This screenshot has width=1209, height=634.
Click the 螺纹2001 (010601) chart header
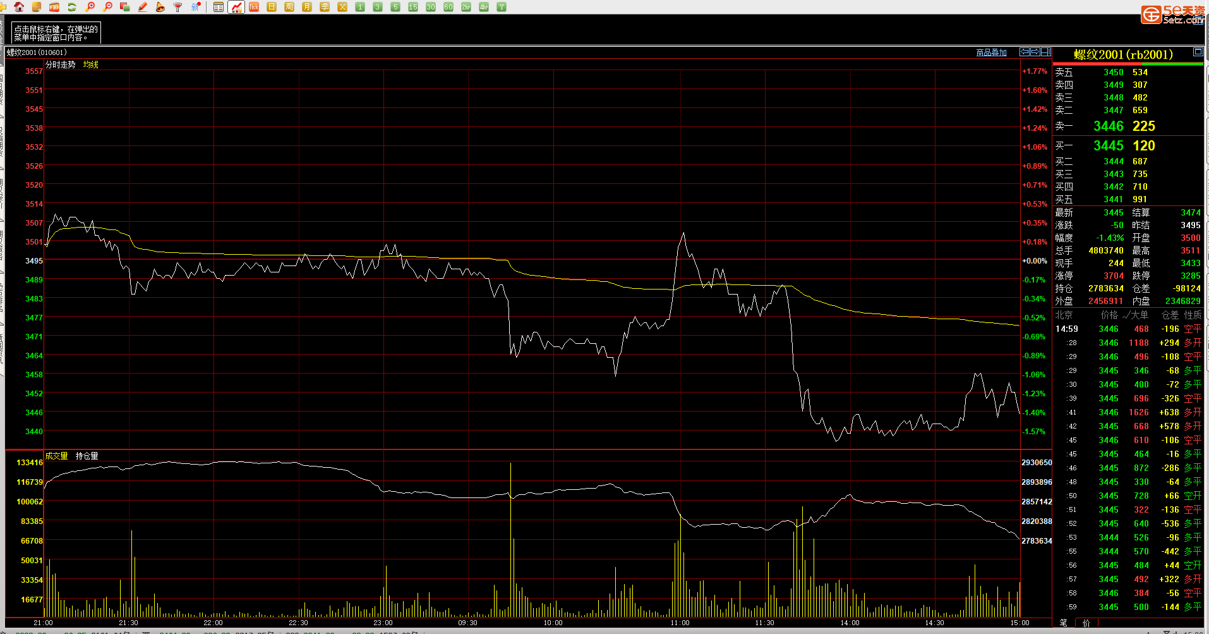[37, 52]
